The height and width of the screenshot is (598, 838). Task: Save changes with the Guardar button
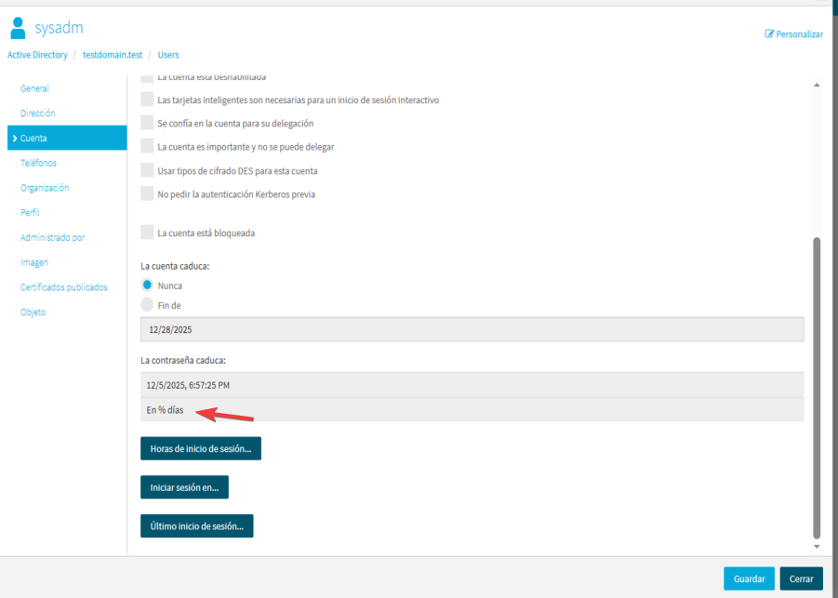(749, 578)
